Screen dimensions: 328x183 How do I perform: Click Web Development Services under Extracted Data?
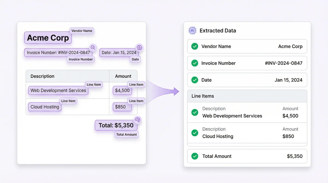click(x=232, y=116)
